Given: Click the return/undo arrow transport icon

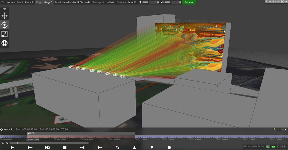Looking at the screenshot, I should tap(117, 147).
